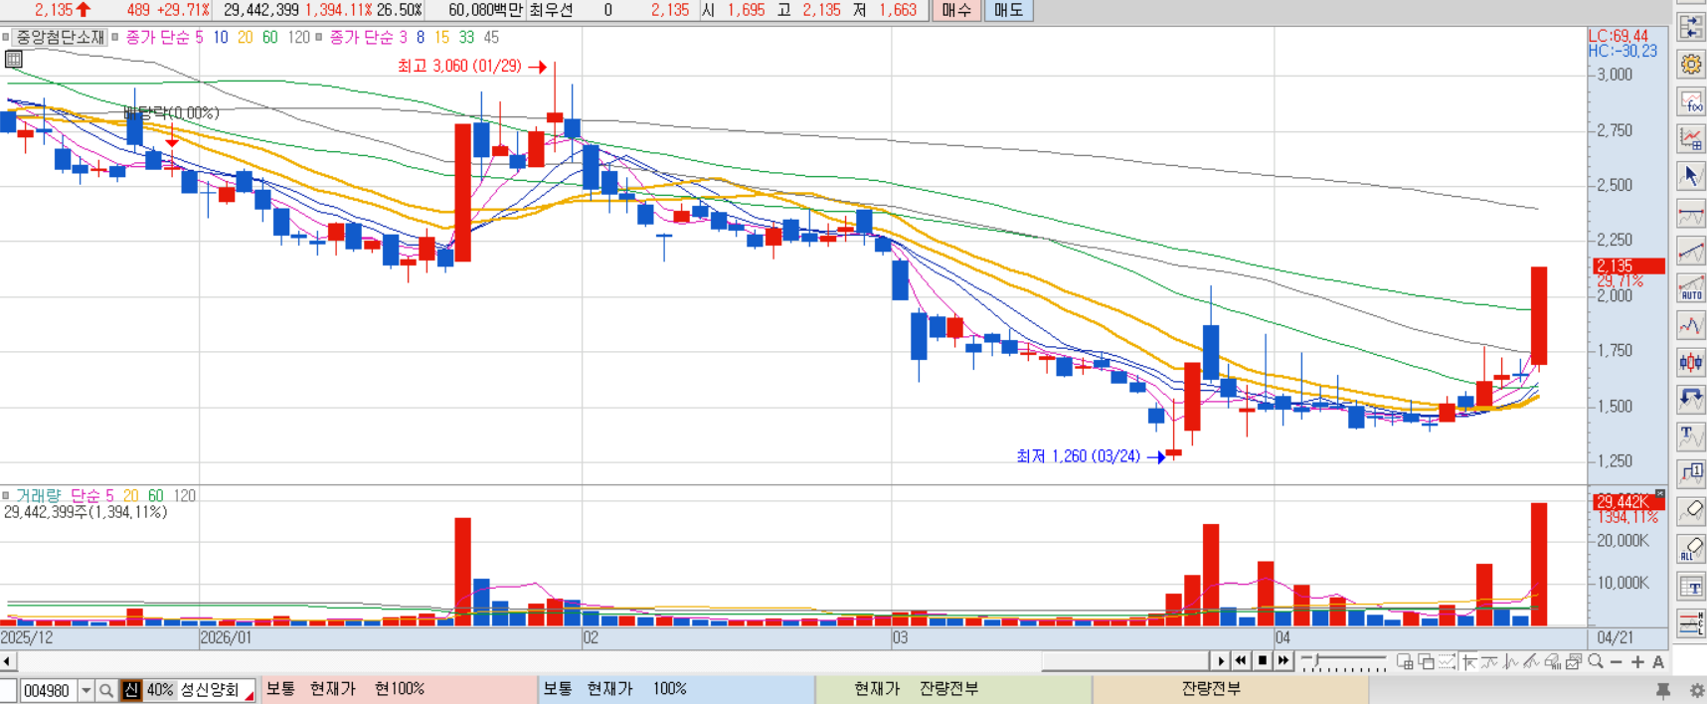
Task: Click the LC:69.44 label
Action: pyautogui.click(x=1619, y=36)
